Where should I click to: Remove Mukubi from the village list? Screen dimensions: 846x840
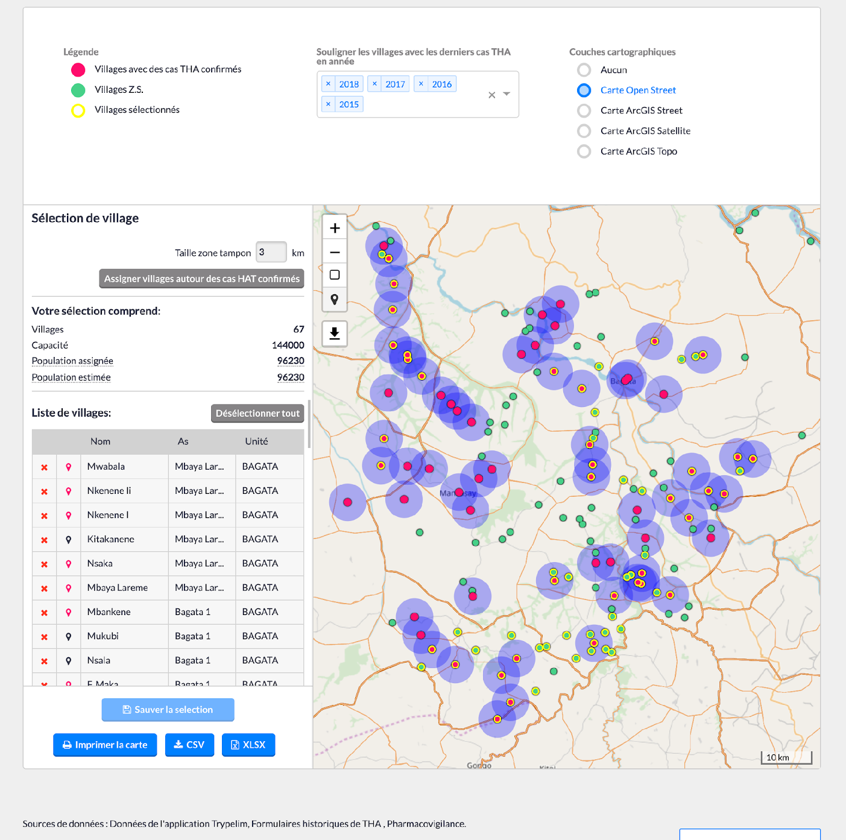[44, 637]
